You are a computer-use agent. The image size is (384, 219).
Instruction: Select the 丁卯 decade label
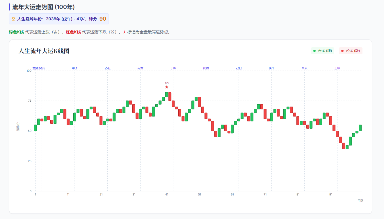point(173,68)
